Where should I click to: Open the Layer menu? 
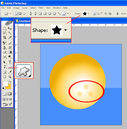click(x=25, y=8)
